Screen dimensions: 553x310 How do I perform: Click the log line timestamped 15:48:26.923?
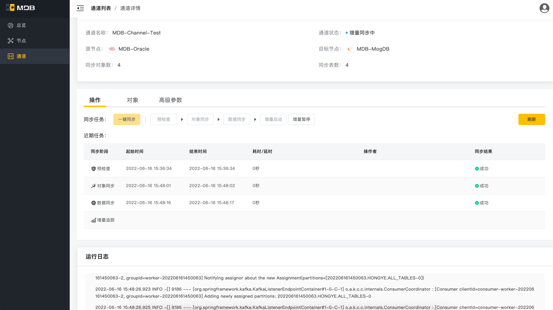click(x=314, y=293)
